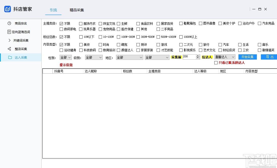
Task: Check the 1000W以上 fans option
Action: point(181,37)
